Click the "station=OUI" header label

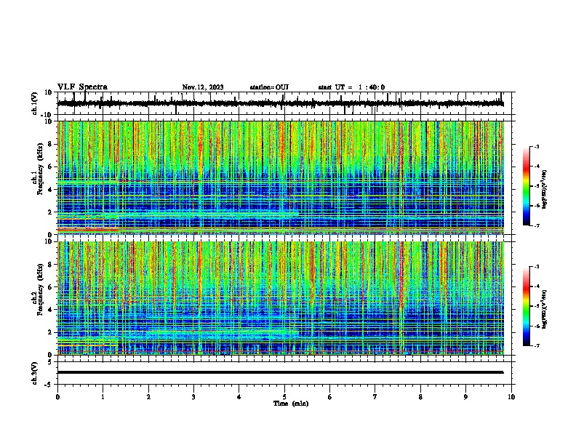pyautogui.click(x=269, y=87)
